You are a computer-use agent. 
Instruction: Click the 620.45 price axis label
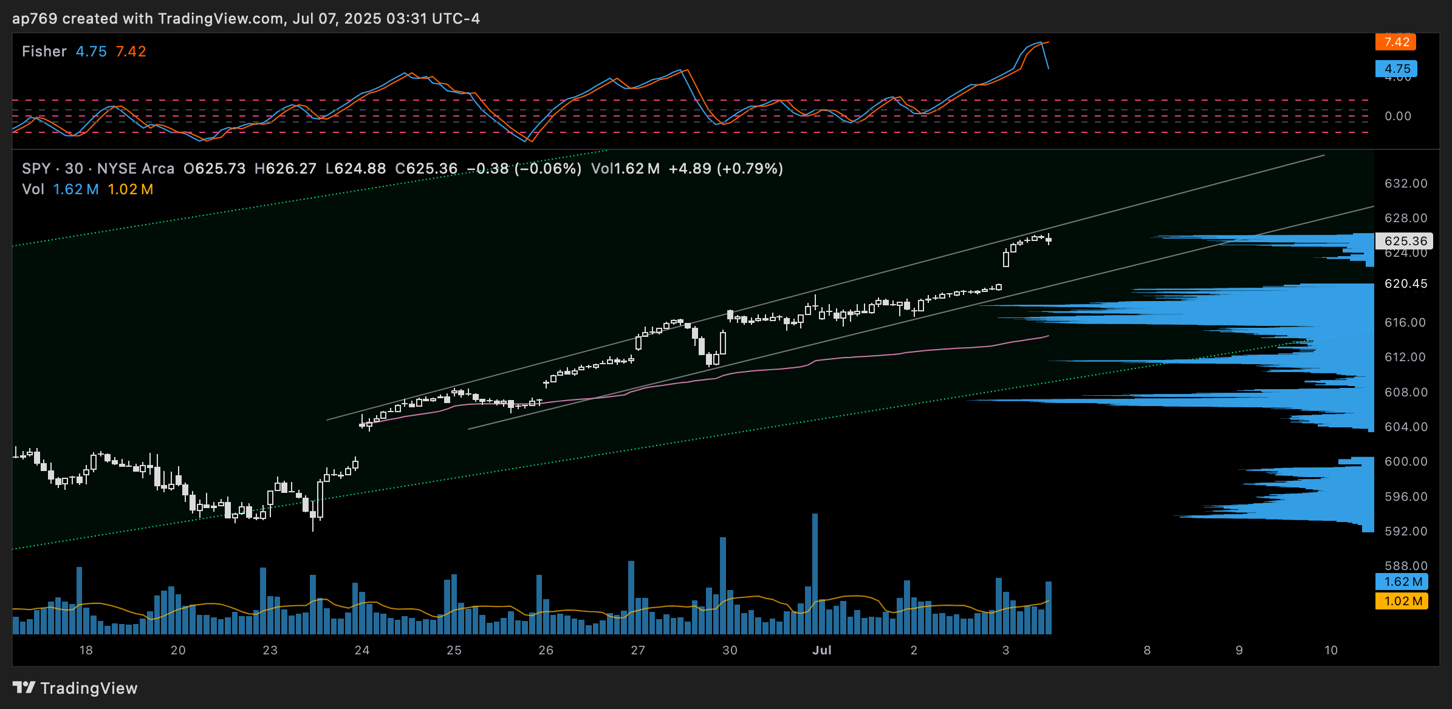pyautogui.click(x=1406, y=283)
